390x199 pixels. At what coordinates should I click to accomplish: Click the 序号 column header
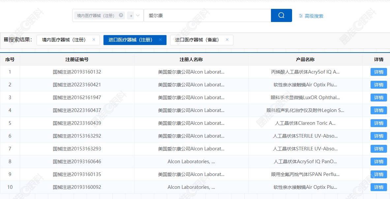(10, 59)
